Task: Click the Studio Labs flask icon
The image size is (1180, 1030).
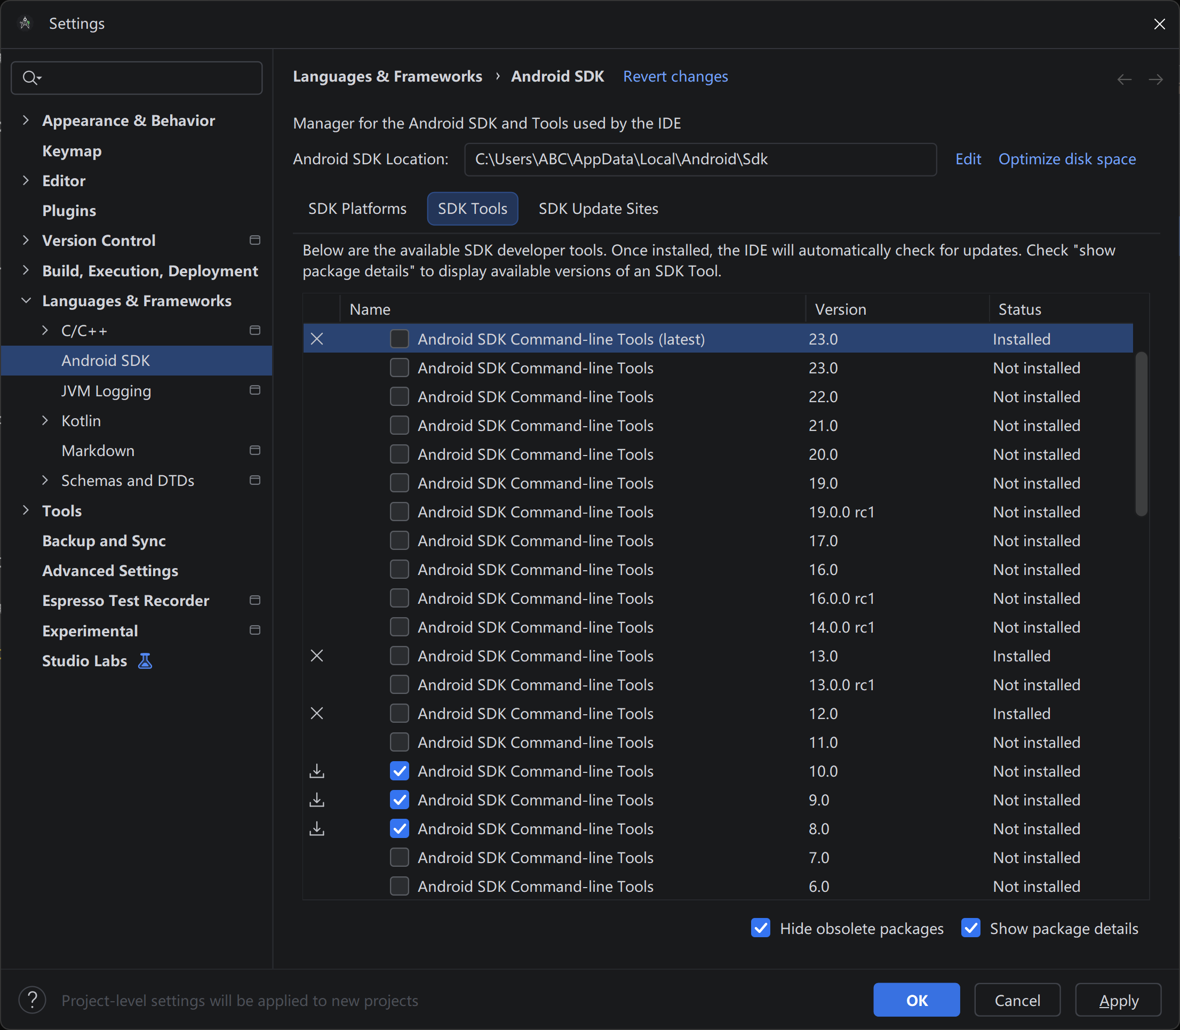Action: (x=146, y=661)
